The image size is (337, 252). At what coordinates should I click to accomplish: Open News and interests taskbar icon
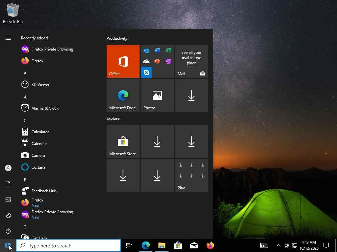264,245
